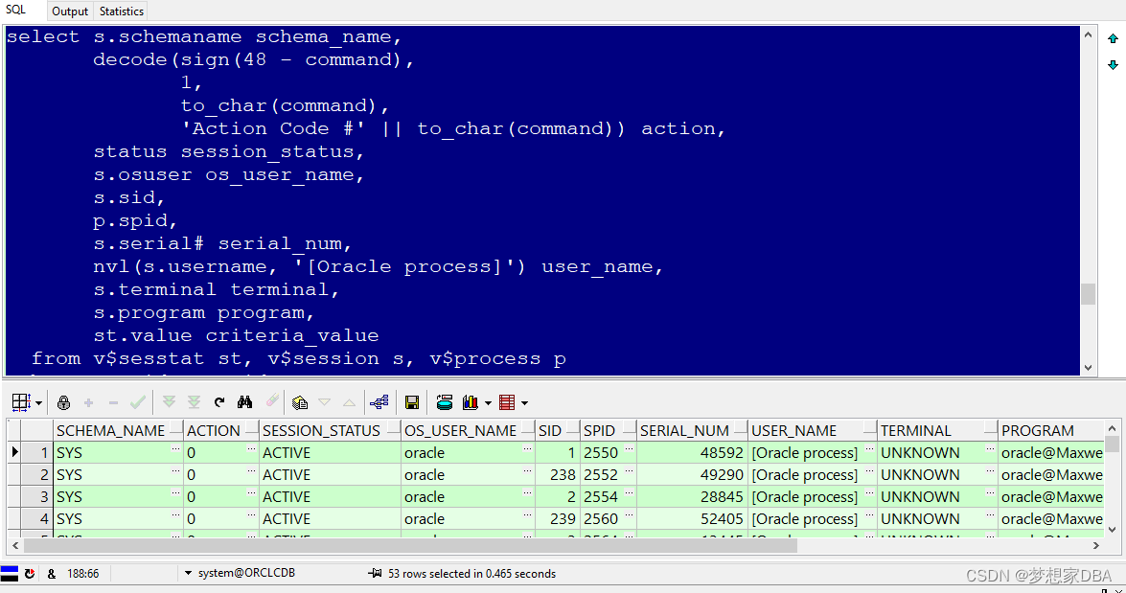Click the padlock edit data icon

[x=64, y=402]
